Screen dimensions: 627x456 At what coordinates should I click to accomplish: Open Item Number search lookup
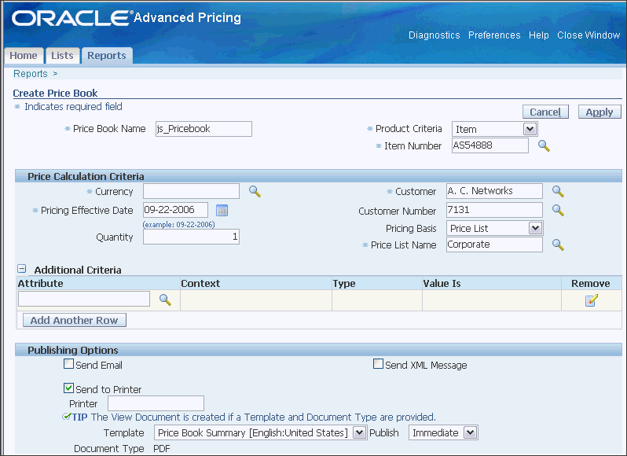[x=544, y=145]
